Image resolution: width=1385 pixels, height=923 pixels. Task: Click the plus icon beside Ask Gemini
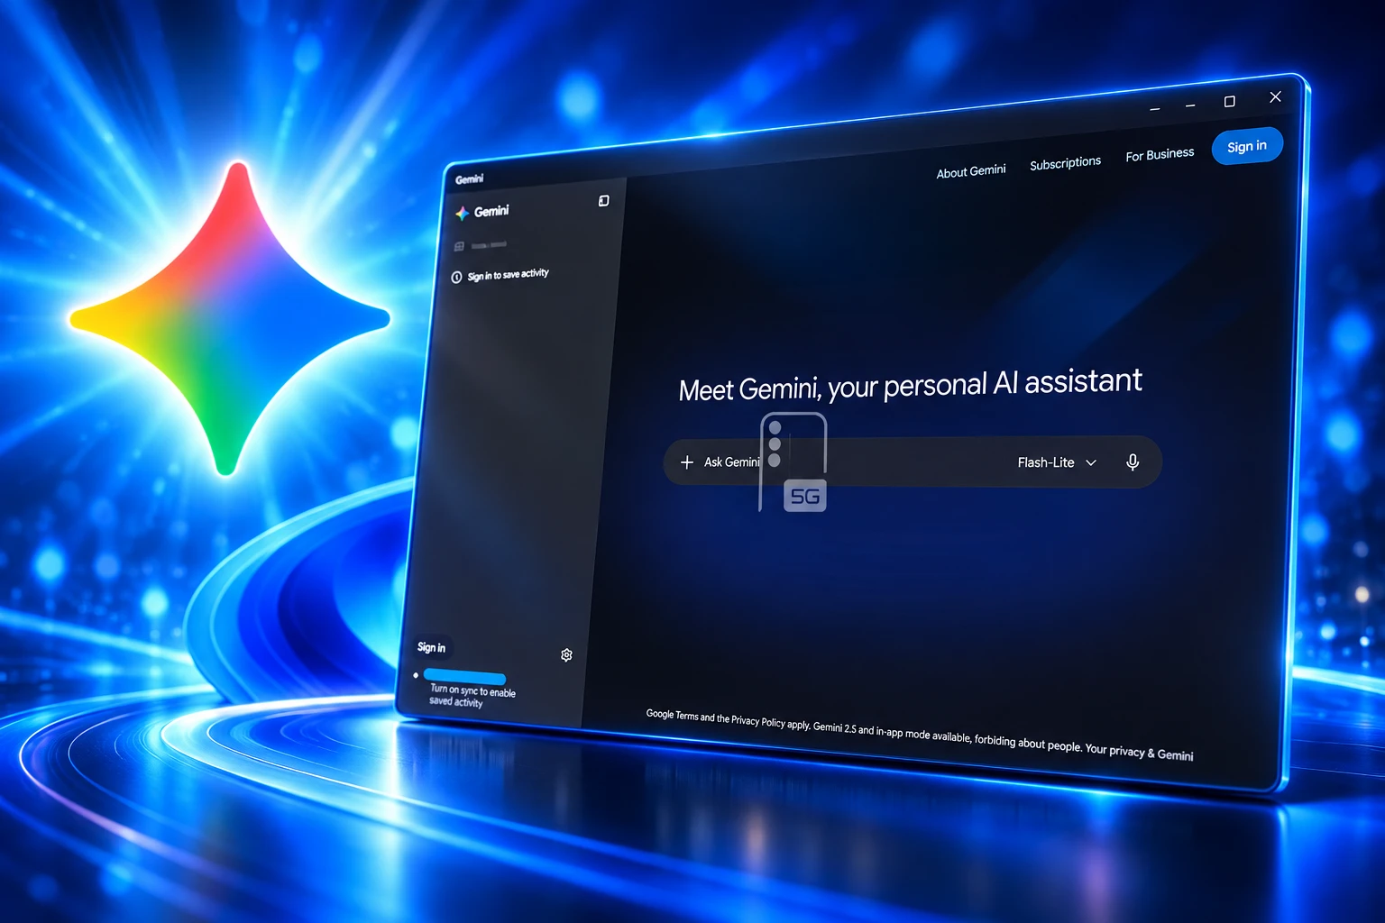[687, 462]
